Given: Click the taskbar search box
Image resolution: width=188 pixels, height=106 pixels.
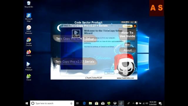Looking at the screenshot, I should [52, 103].
